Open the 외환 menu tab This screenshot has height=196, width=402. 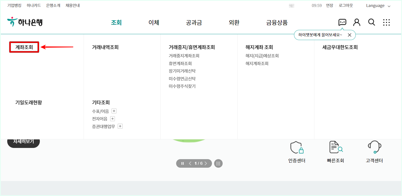234,23
